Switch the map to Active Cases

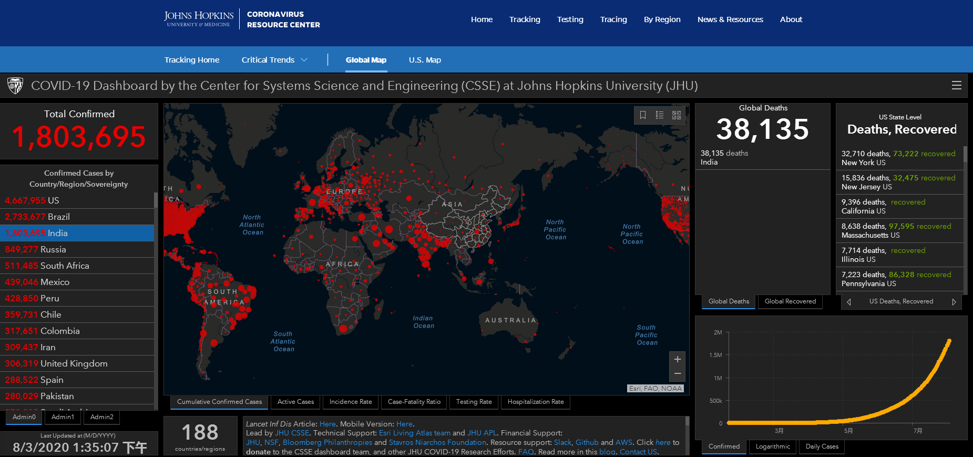pos(295,402)
